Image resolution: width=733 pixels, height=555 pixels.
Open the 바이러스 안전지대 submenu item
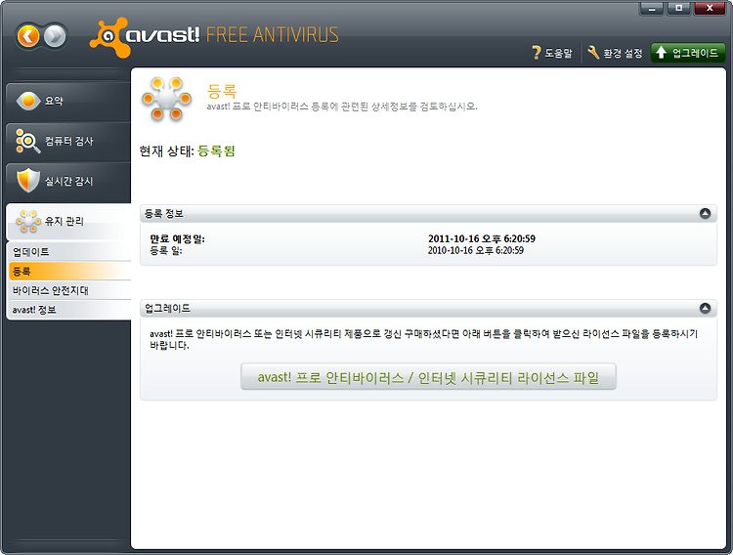[x=69, y=290]
